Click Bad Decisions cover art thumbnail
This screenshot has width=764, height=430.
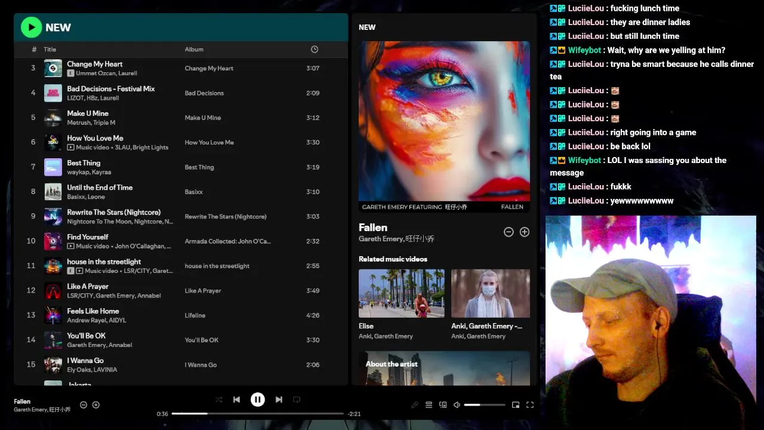click(x=53, y=93)
